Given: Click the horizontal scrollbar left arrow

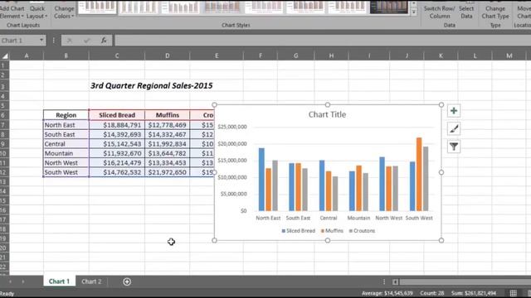Looking at the screenshot, I should 395,281.
